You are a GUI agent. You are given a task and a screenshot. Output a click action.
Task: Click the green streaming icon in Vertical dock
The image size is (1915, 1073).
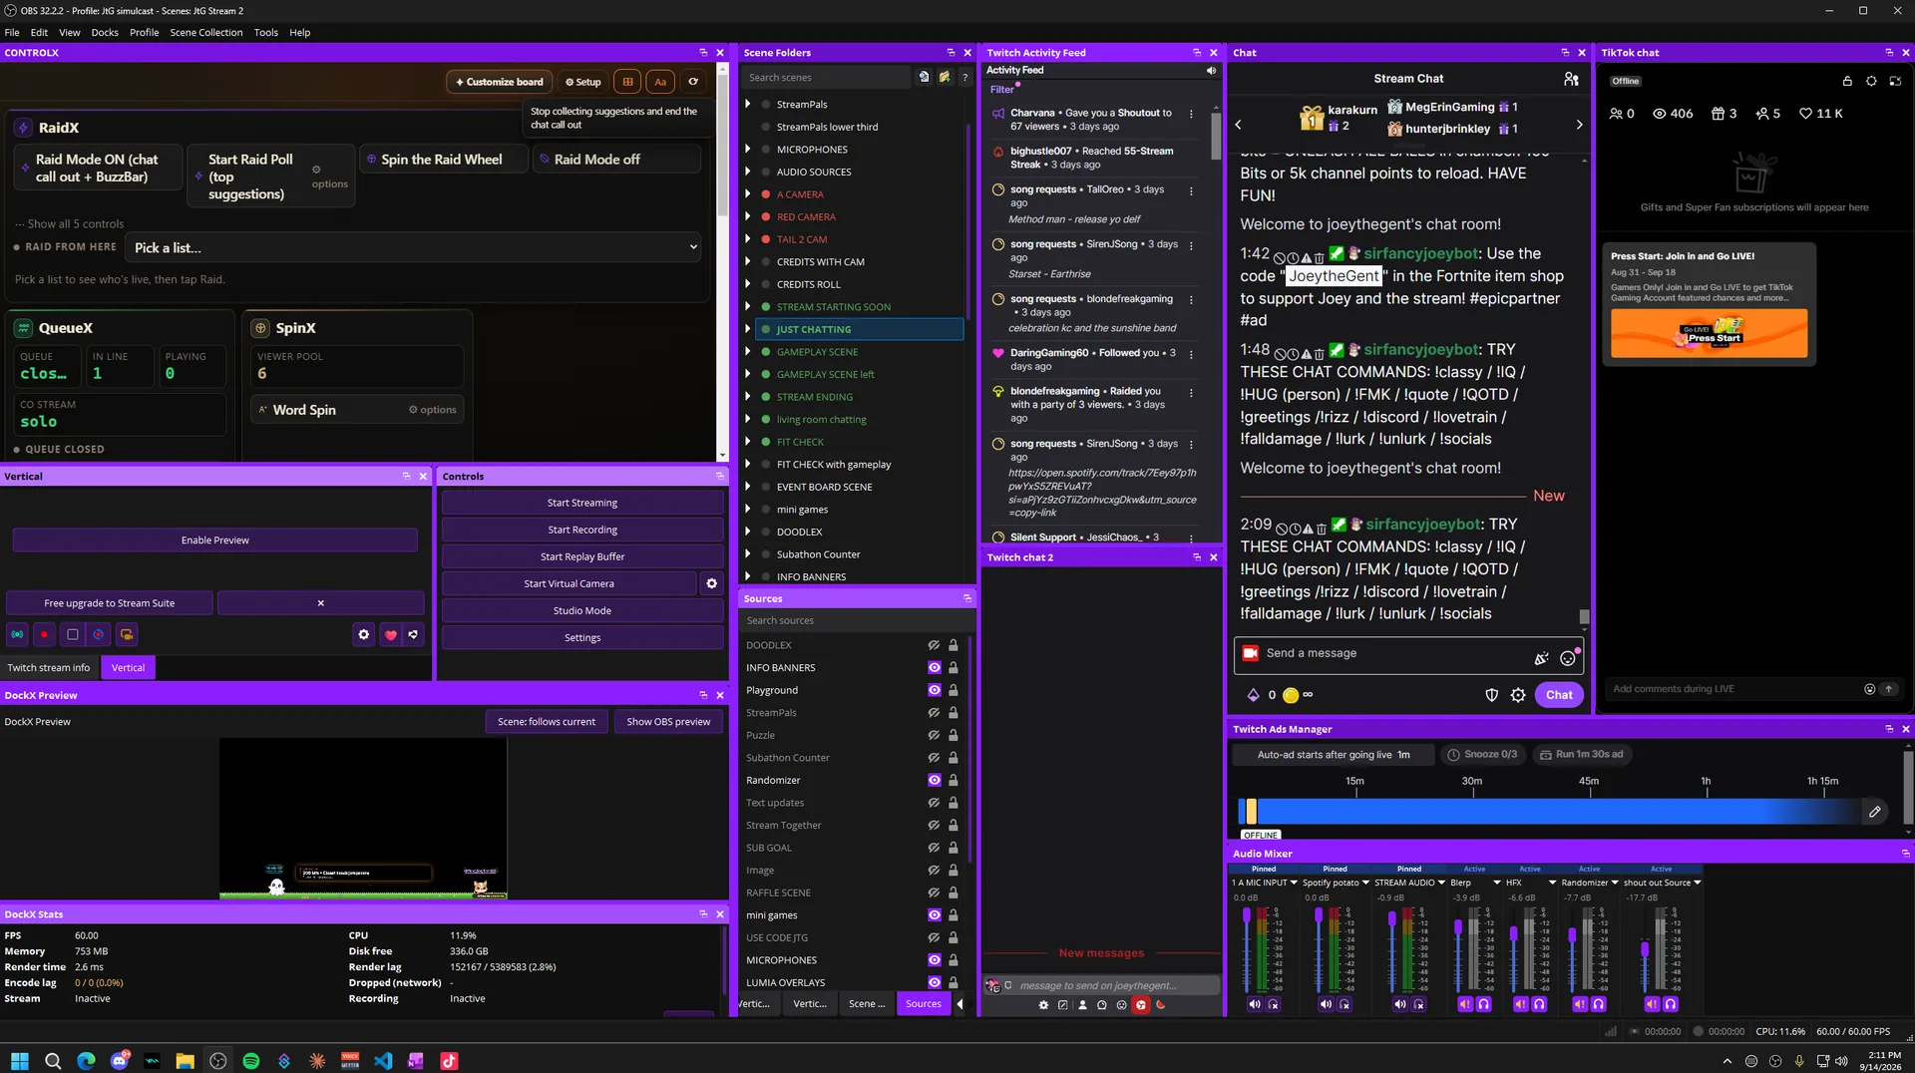coord(18,634)
